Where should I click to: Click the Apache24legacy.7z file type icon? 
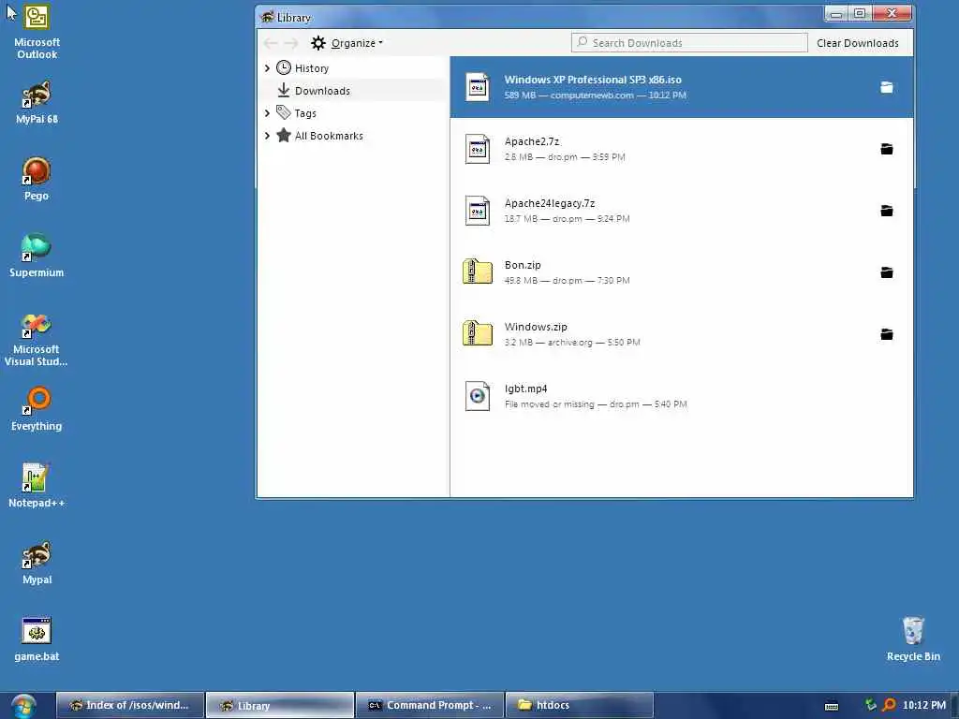click(x=477, y=211)
